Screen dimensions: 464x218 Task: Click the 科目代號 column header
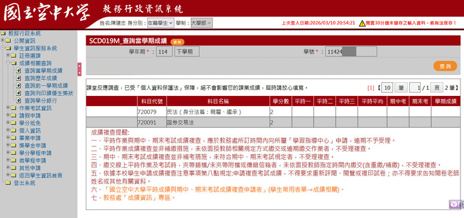tap(152, 101)
